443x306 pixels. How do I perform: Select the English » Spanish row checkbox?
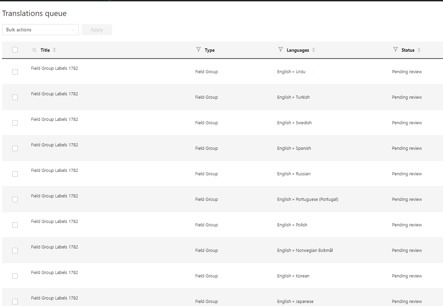click(x=15, y=148)
